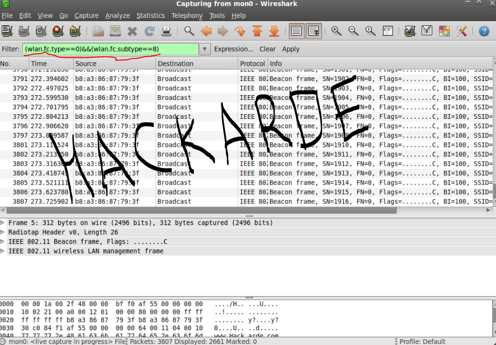Expand the Radiotap Header row
Viewport: 496px width, 345px height.
[3, 232]
